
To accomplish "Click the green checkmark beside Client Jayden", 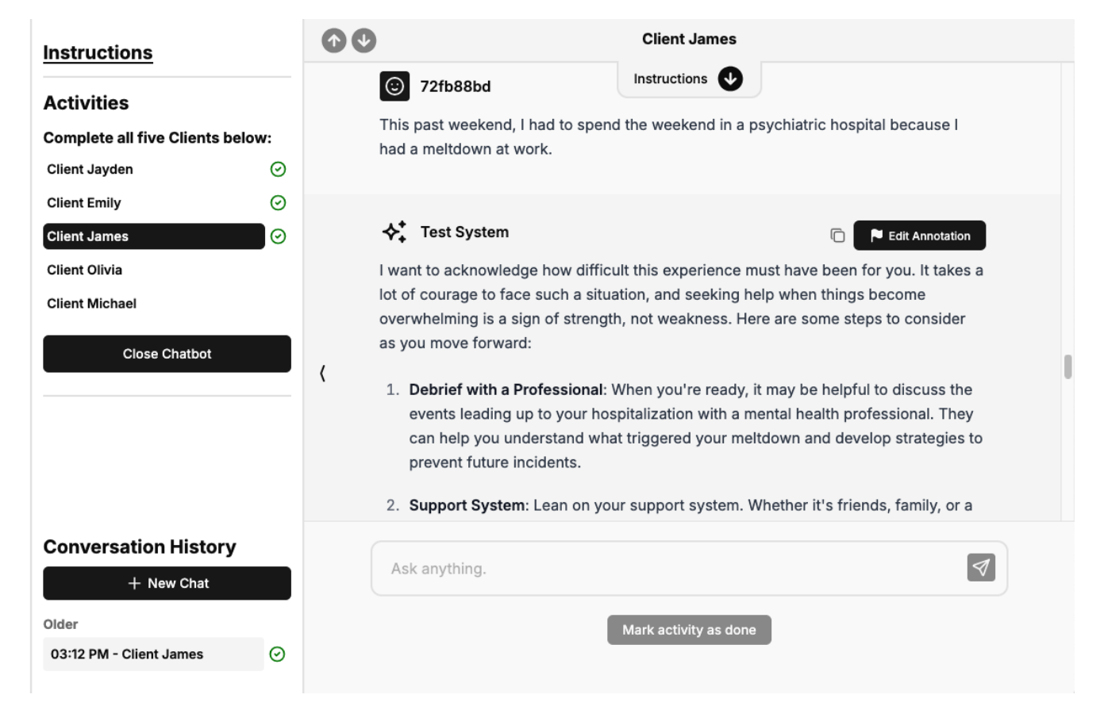I will click(278, 170).
